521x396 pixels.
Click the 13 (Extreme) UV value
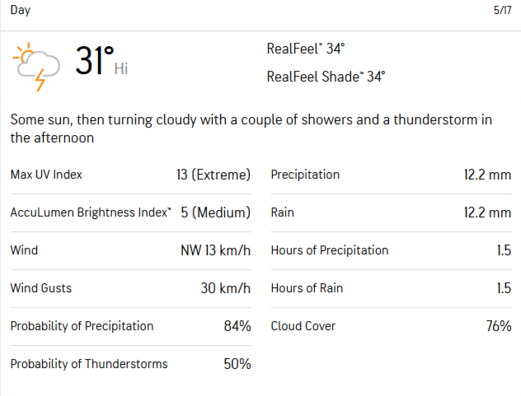tap(213, 175)
